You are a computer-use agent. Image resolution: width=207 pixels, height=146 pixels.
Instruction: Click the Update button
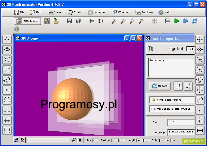[160, 86]
